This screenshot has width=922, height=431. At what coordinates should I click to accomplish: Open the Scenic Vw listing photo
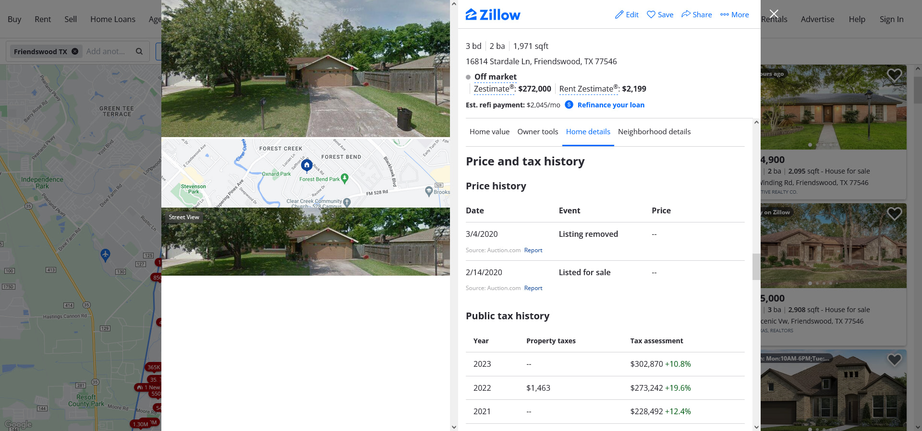pos(833,245)
